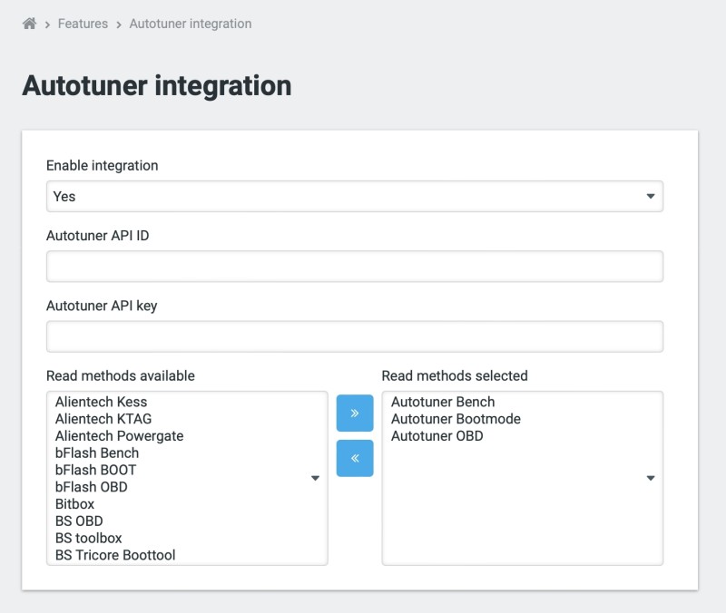726x613 pixels.
Task: Open the Enable integration dropdown
Action: click(355, 196)
